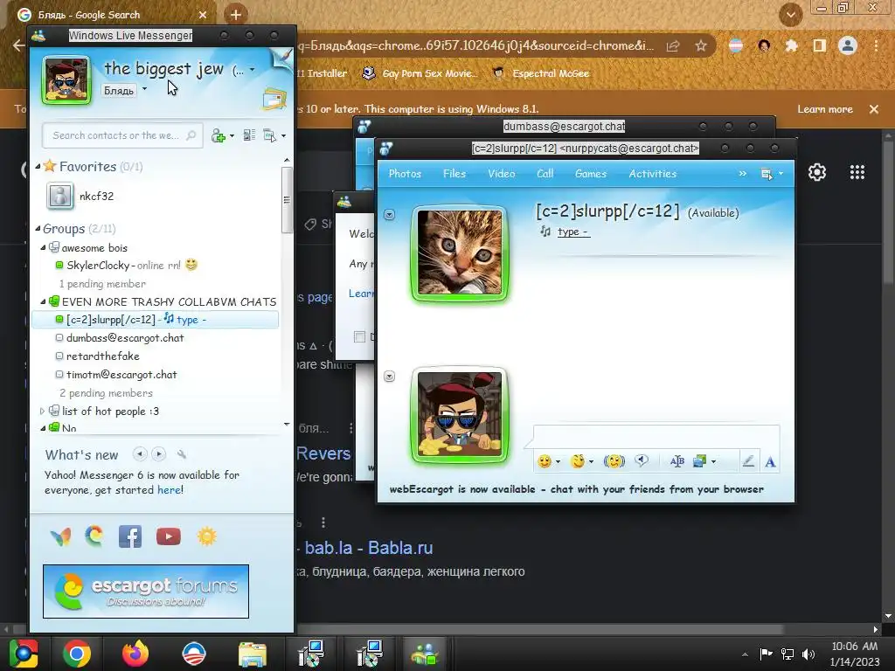Collapse slurpp's display picture in chat

click(x=389, y=215)
